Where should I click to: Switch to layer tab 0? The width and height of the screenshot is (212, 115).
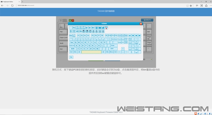(x=61, y=21)
